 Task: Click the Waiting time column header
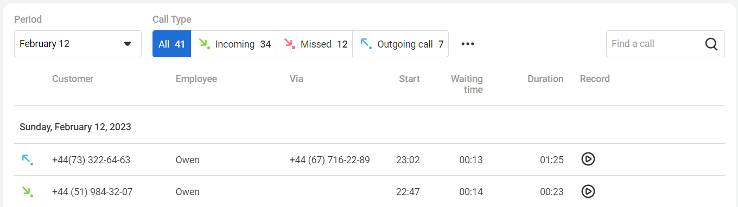[467, 84]
